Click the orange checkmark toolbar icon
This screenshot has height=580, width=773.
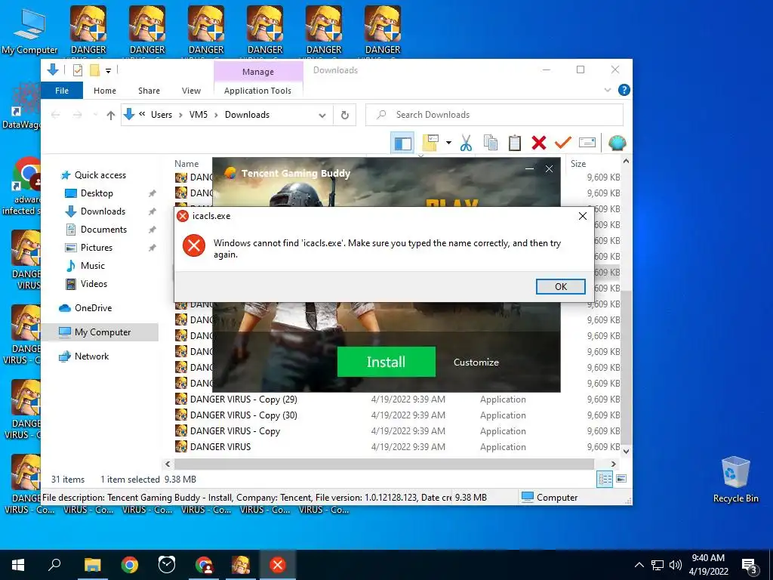pos(562,143)
